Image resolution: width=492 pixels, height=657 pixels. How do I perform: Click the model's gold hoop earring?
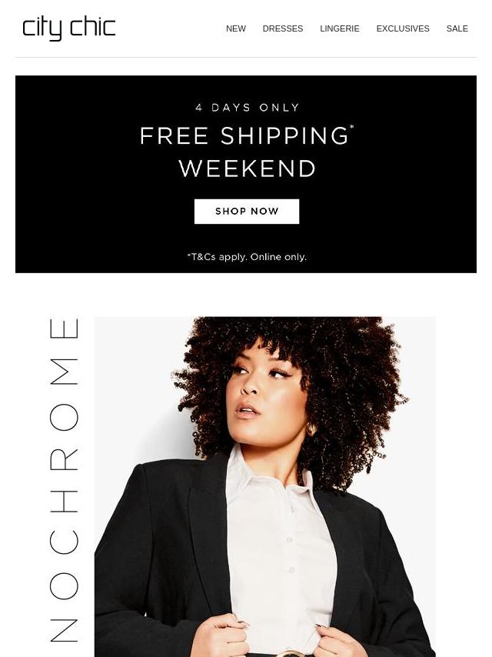(311, 429)
